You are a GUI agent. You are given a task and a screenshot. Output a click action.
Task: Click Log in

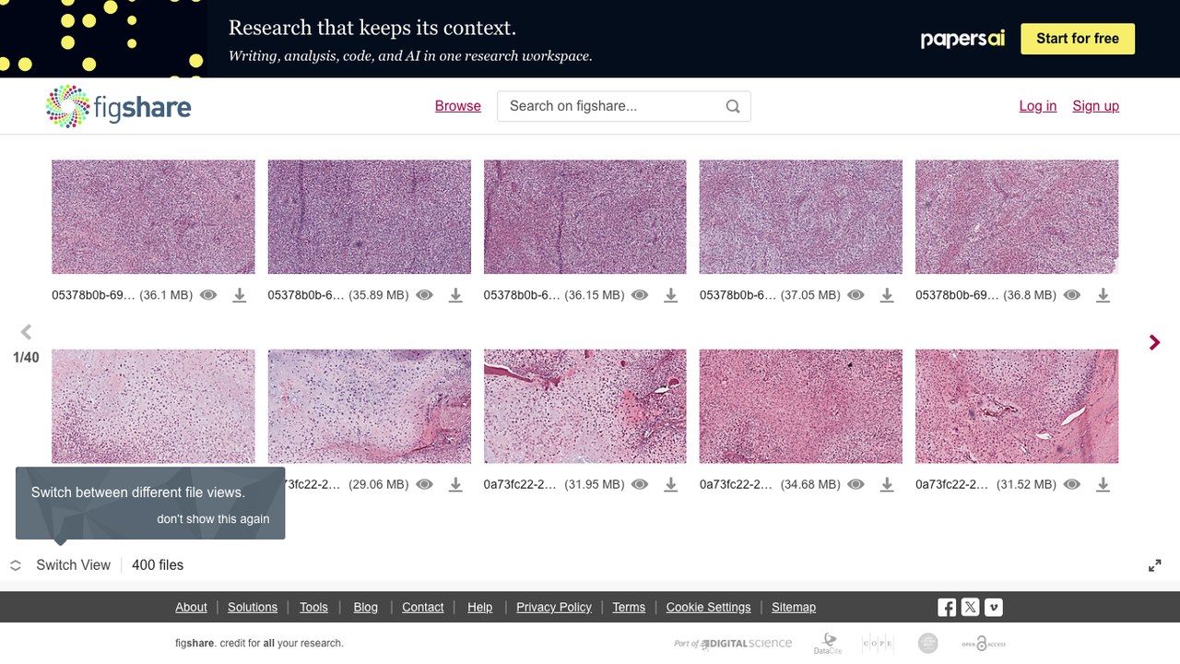(1038, 106)
